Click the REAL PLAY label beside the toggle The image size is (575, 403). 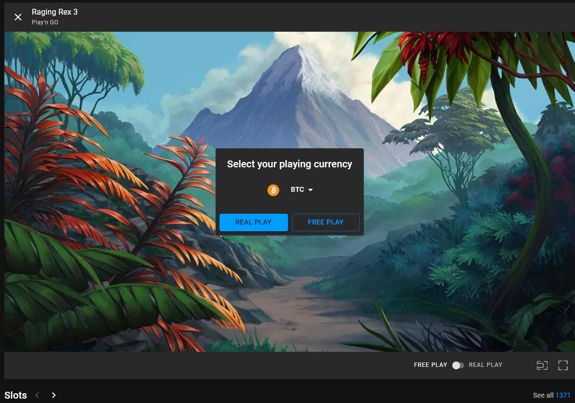click(x=486, y=365)
